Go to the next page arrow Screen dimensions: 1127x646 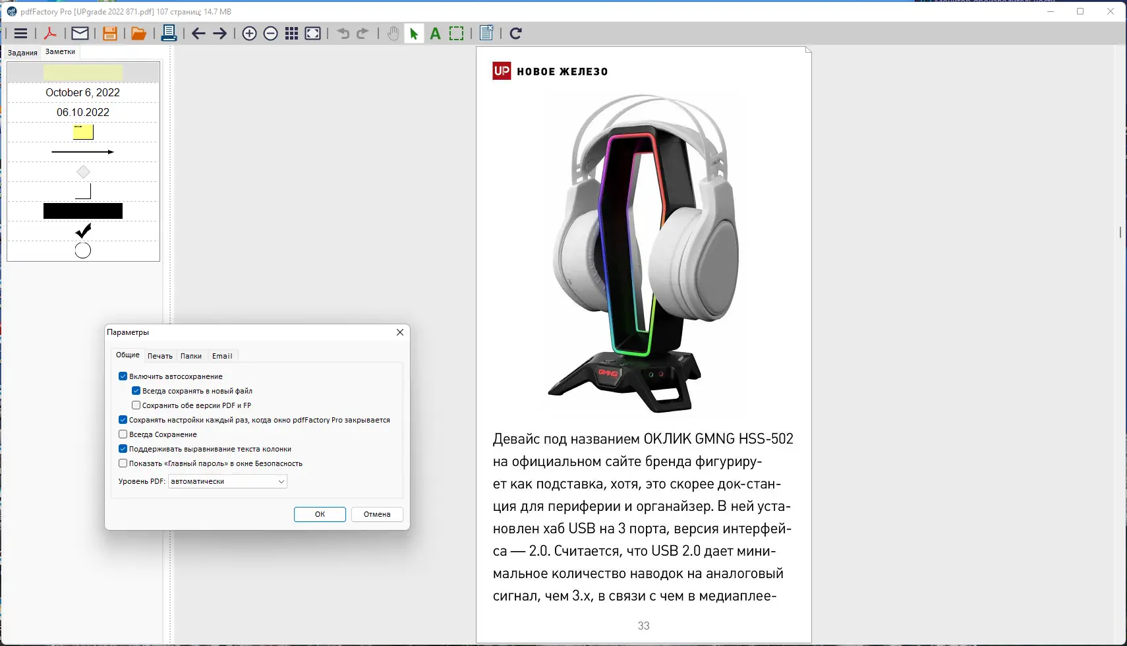[x=220, y=34]
